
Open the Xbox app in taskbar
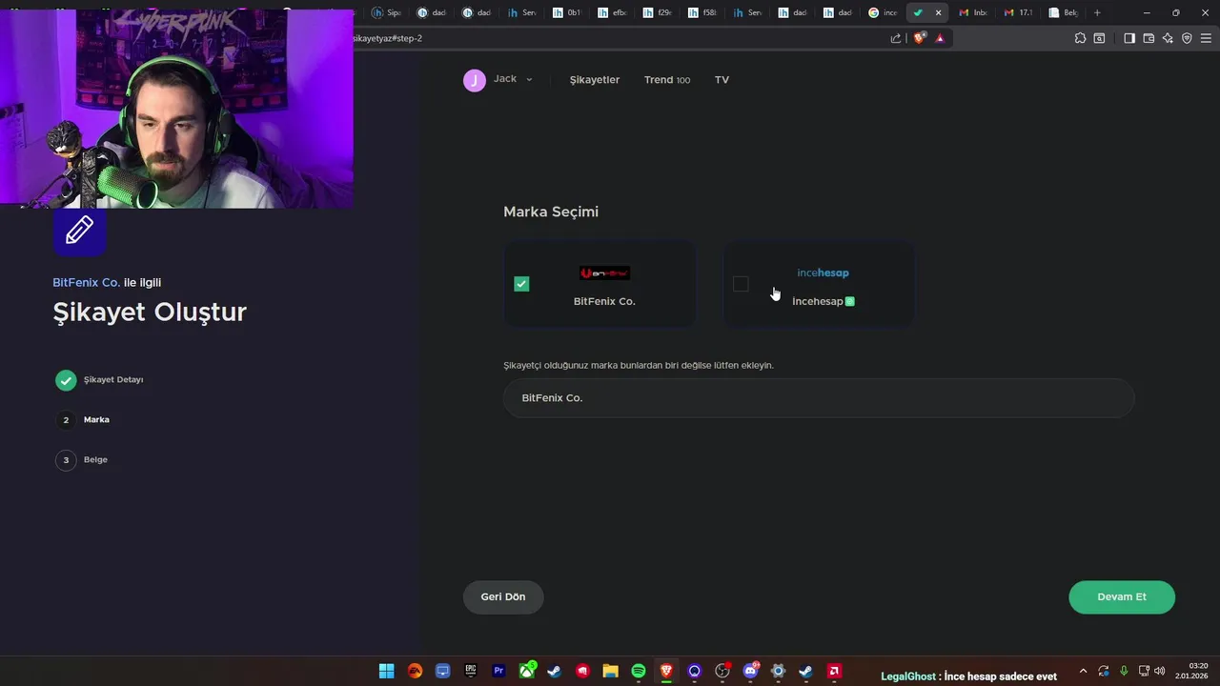527,671
